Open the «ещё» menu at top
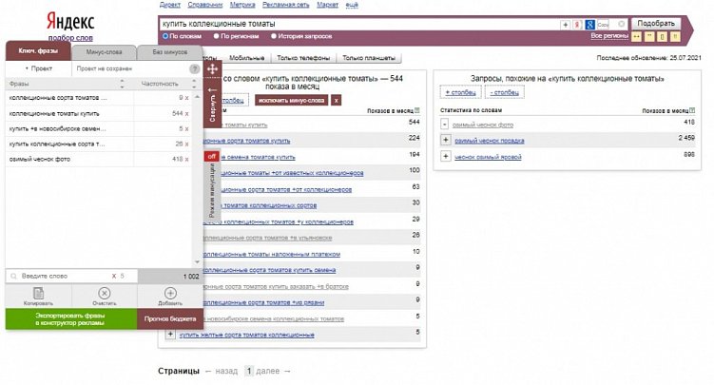The height and width of the screenshot is (385, 714). 352,5
